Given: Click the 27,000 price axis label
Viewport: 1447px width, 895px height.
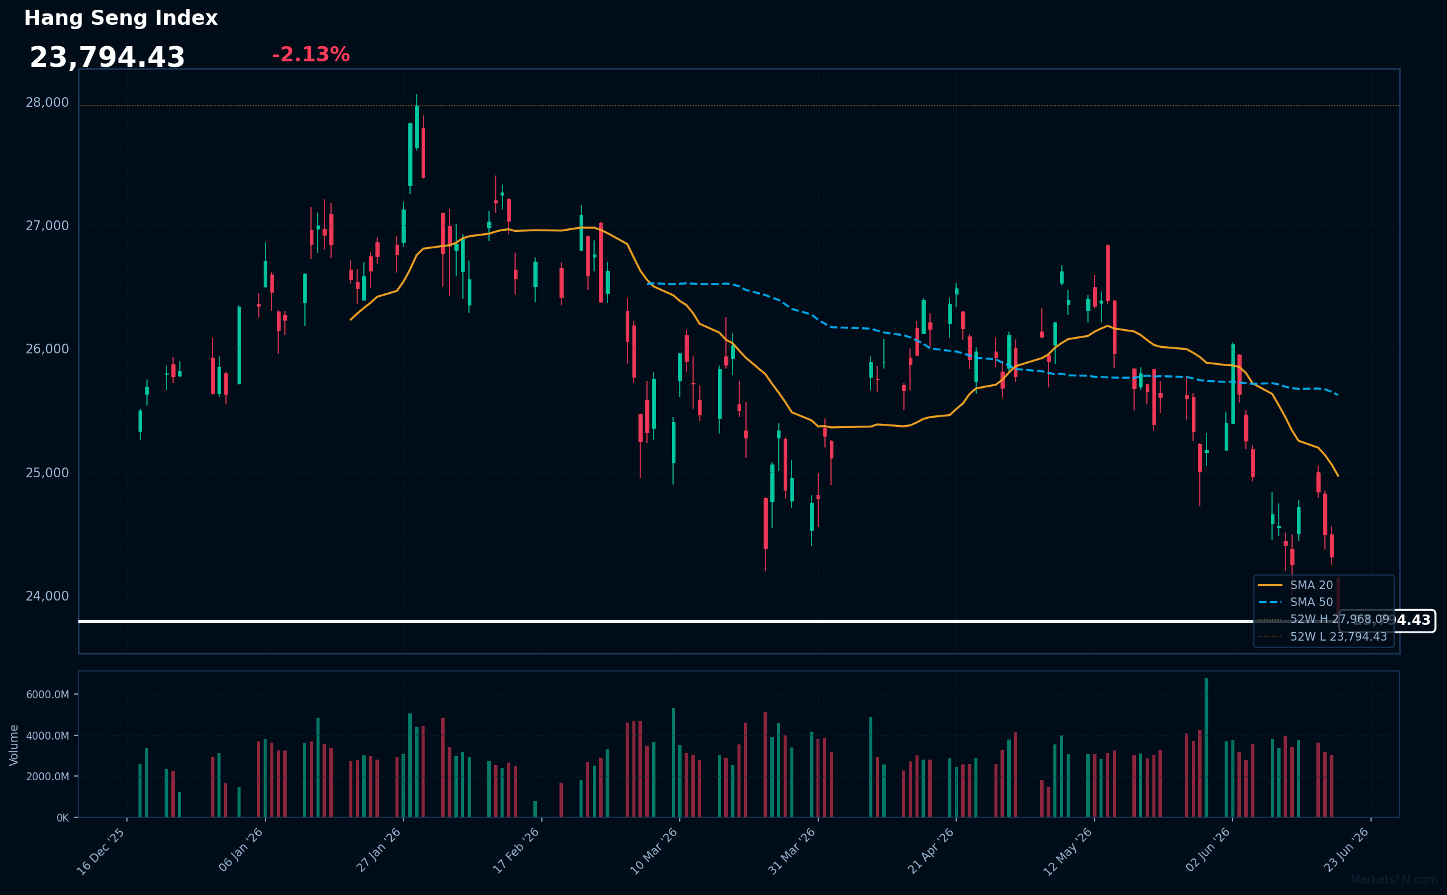Looking at the screenshot, I should pos(47,225).
